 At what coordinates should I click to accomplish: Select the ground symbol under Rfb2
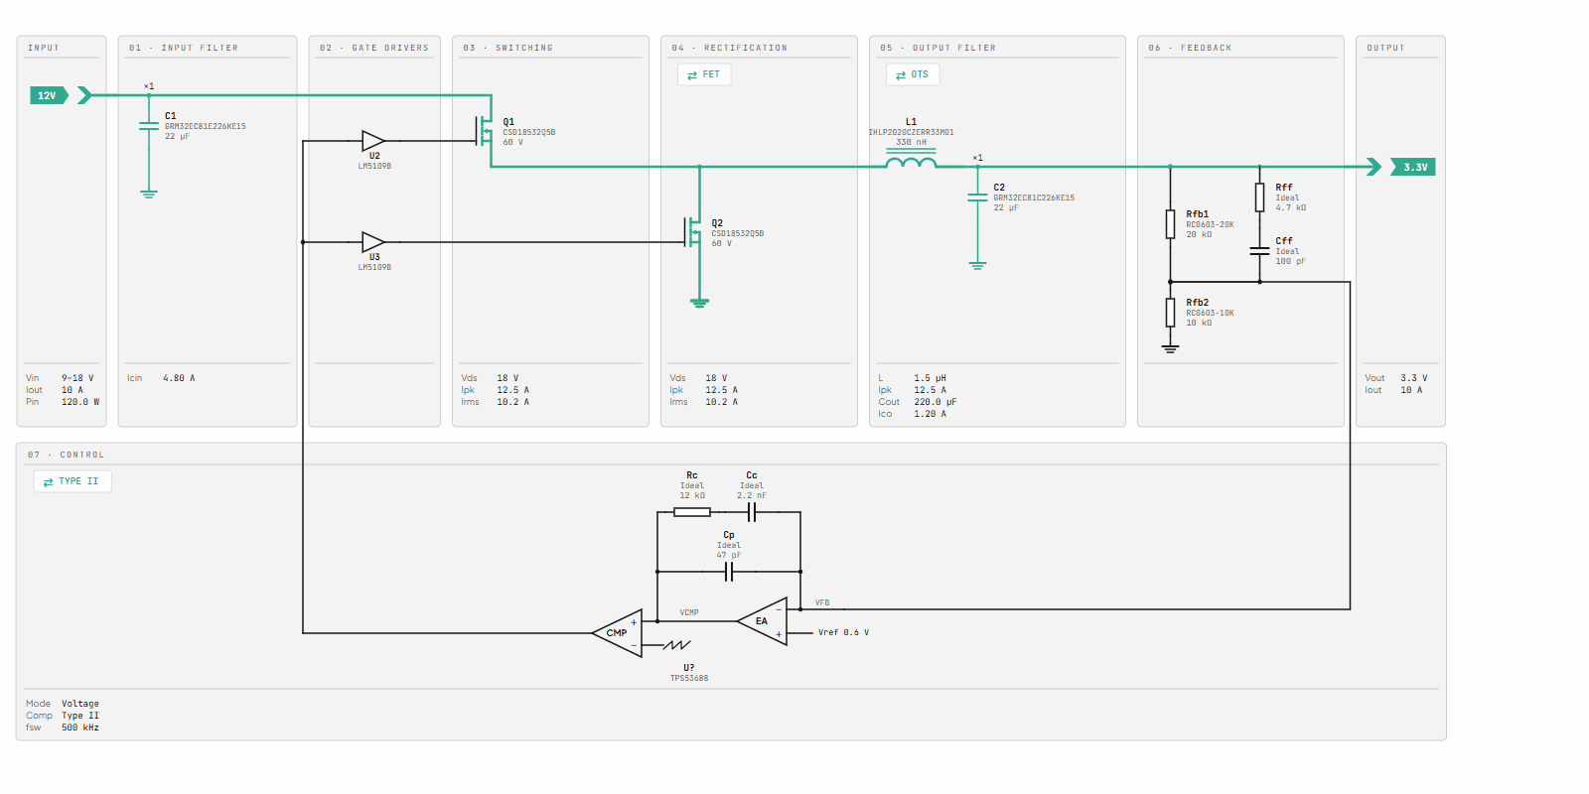pos(1170,348)
